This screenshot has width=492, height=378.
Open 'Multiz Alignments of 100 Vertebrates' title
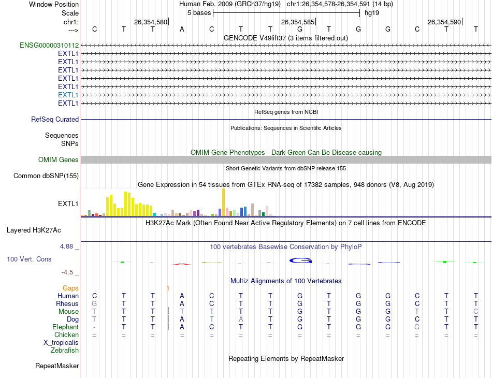click(x=286, y=281)
